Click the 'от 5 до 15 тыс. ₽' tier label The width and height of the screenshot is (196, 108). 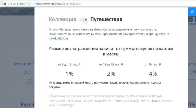click(70, 65)
